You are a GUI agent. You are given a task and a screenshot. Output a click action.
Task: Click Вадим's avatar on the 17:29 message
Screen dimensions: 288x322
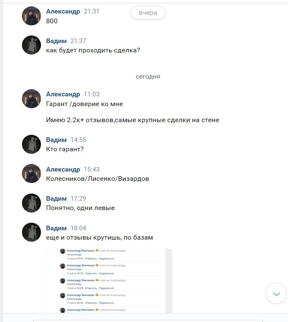pos(31,203)
